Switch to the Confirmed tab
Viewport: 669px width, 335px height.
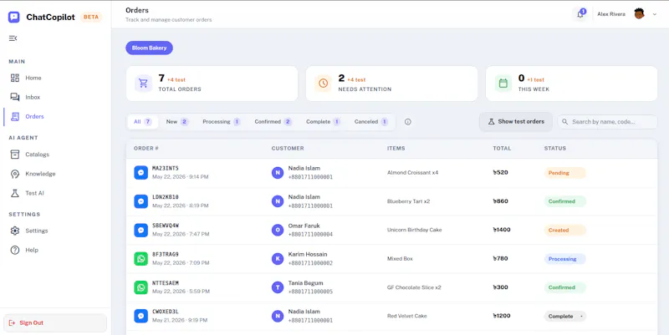273,122
